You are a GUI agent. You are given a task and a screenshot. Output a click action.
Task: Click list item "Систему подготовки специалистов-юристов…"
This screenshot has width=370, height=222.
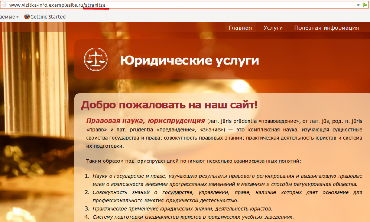coord(193,216)
